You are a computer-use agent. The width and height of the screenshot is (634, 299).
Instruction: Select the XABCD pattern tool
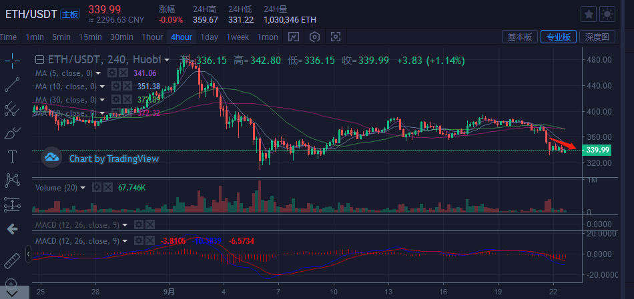point(12,180)
